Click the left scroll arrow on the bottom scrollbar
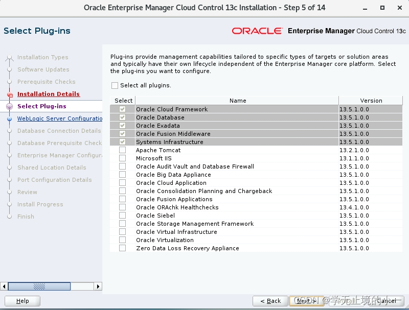Screen dimensions: 409x310 coord(5,287)
